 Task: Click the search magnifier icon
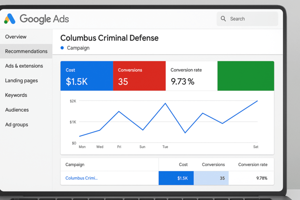[x=223, y=19]
